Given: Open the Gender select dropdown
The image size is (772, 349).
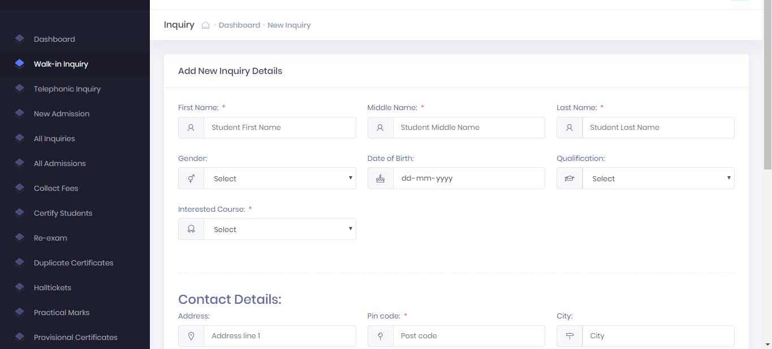Looking at the screenshot, I should point(280,178).
